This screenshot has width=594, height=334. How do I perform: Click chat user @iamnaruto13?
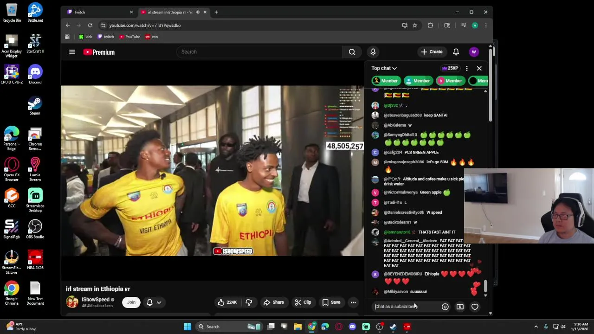click(397, 232)
